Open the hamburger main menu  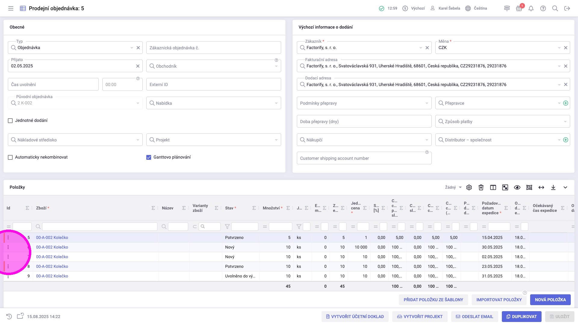(x=11, y=8)
